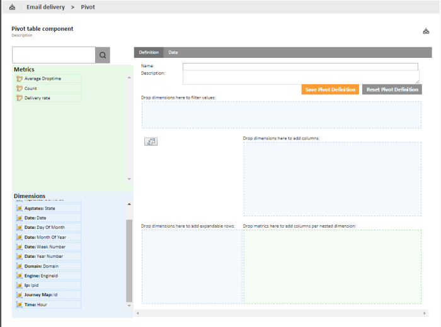Click the Dimensions vertical scrollbar thumb
The image size is (441, 327).
130,260
